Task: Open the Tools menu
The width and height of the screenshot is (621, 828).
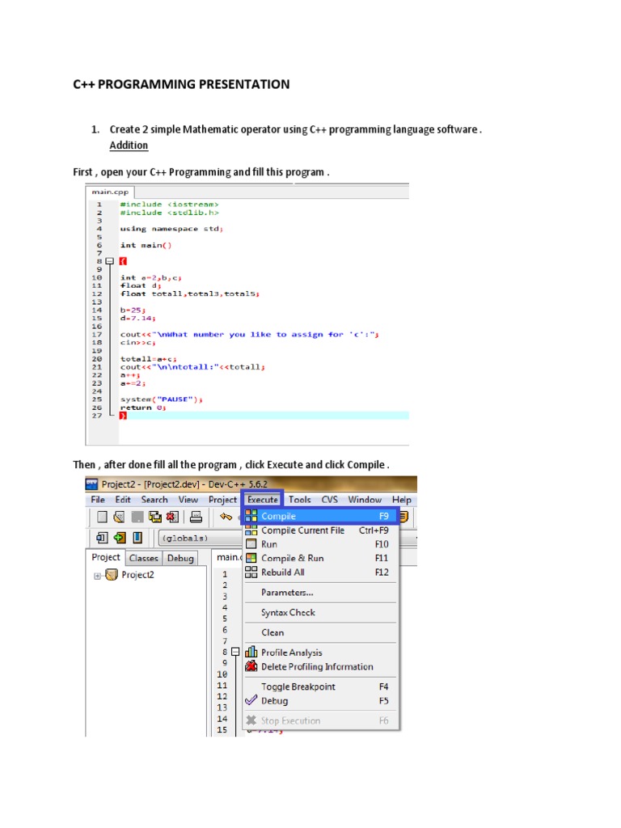Action: 299,500
